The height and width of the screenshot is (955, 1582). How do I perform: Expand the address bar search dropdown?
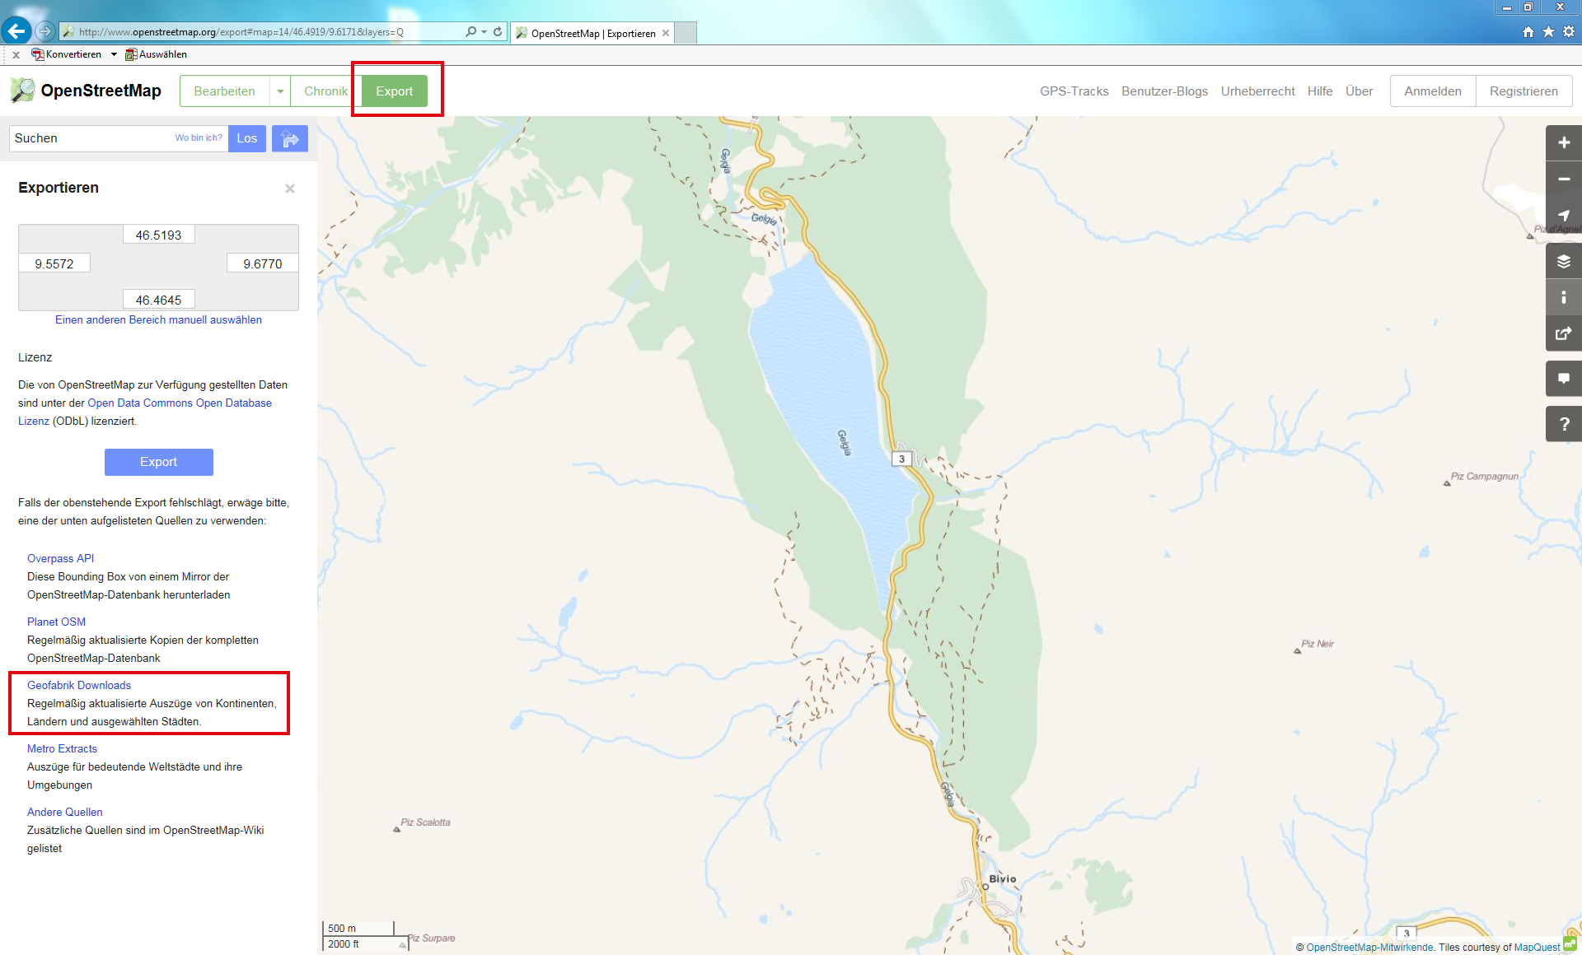pos(484,32)
